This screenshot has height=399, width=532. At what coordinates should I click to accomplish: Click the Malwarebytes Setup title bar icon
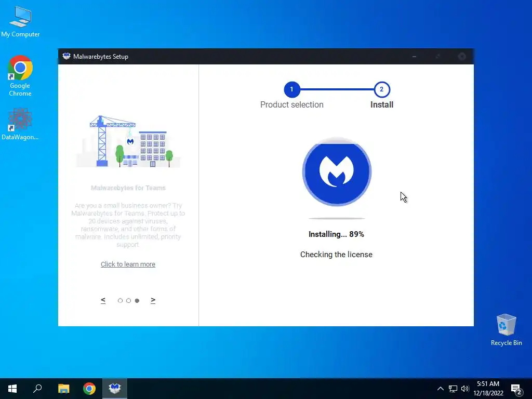66,56
